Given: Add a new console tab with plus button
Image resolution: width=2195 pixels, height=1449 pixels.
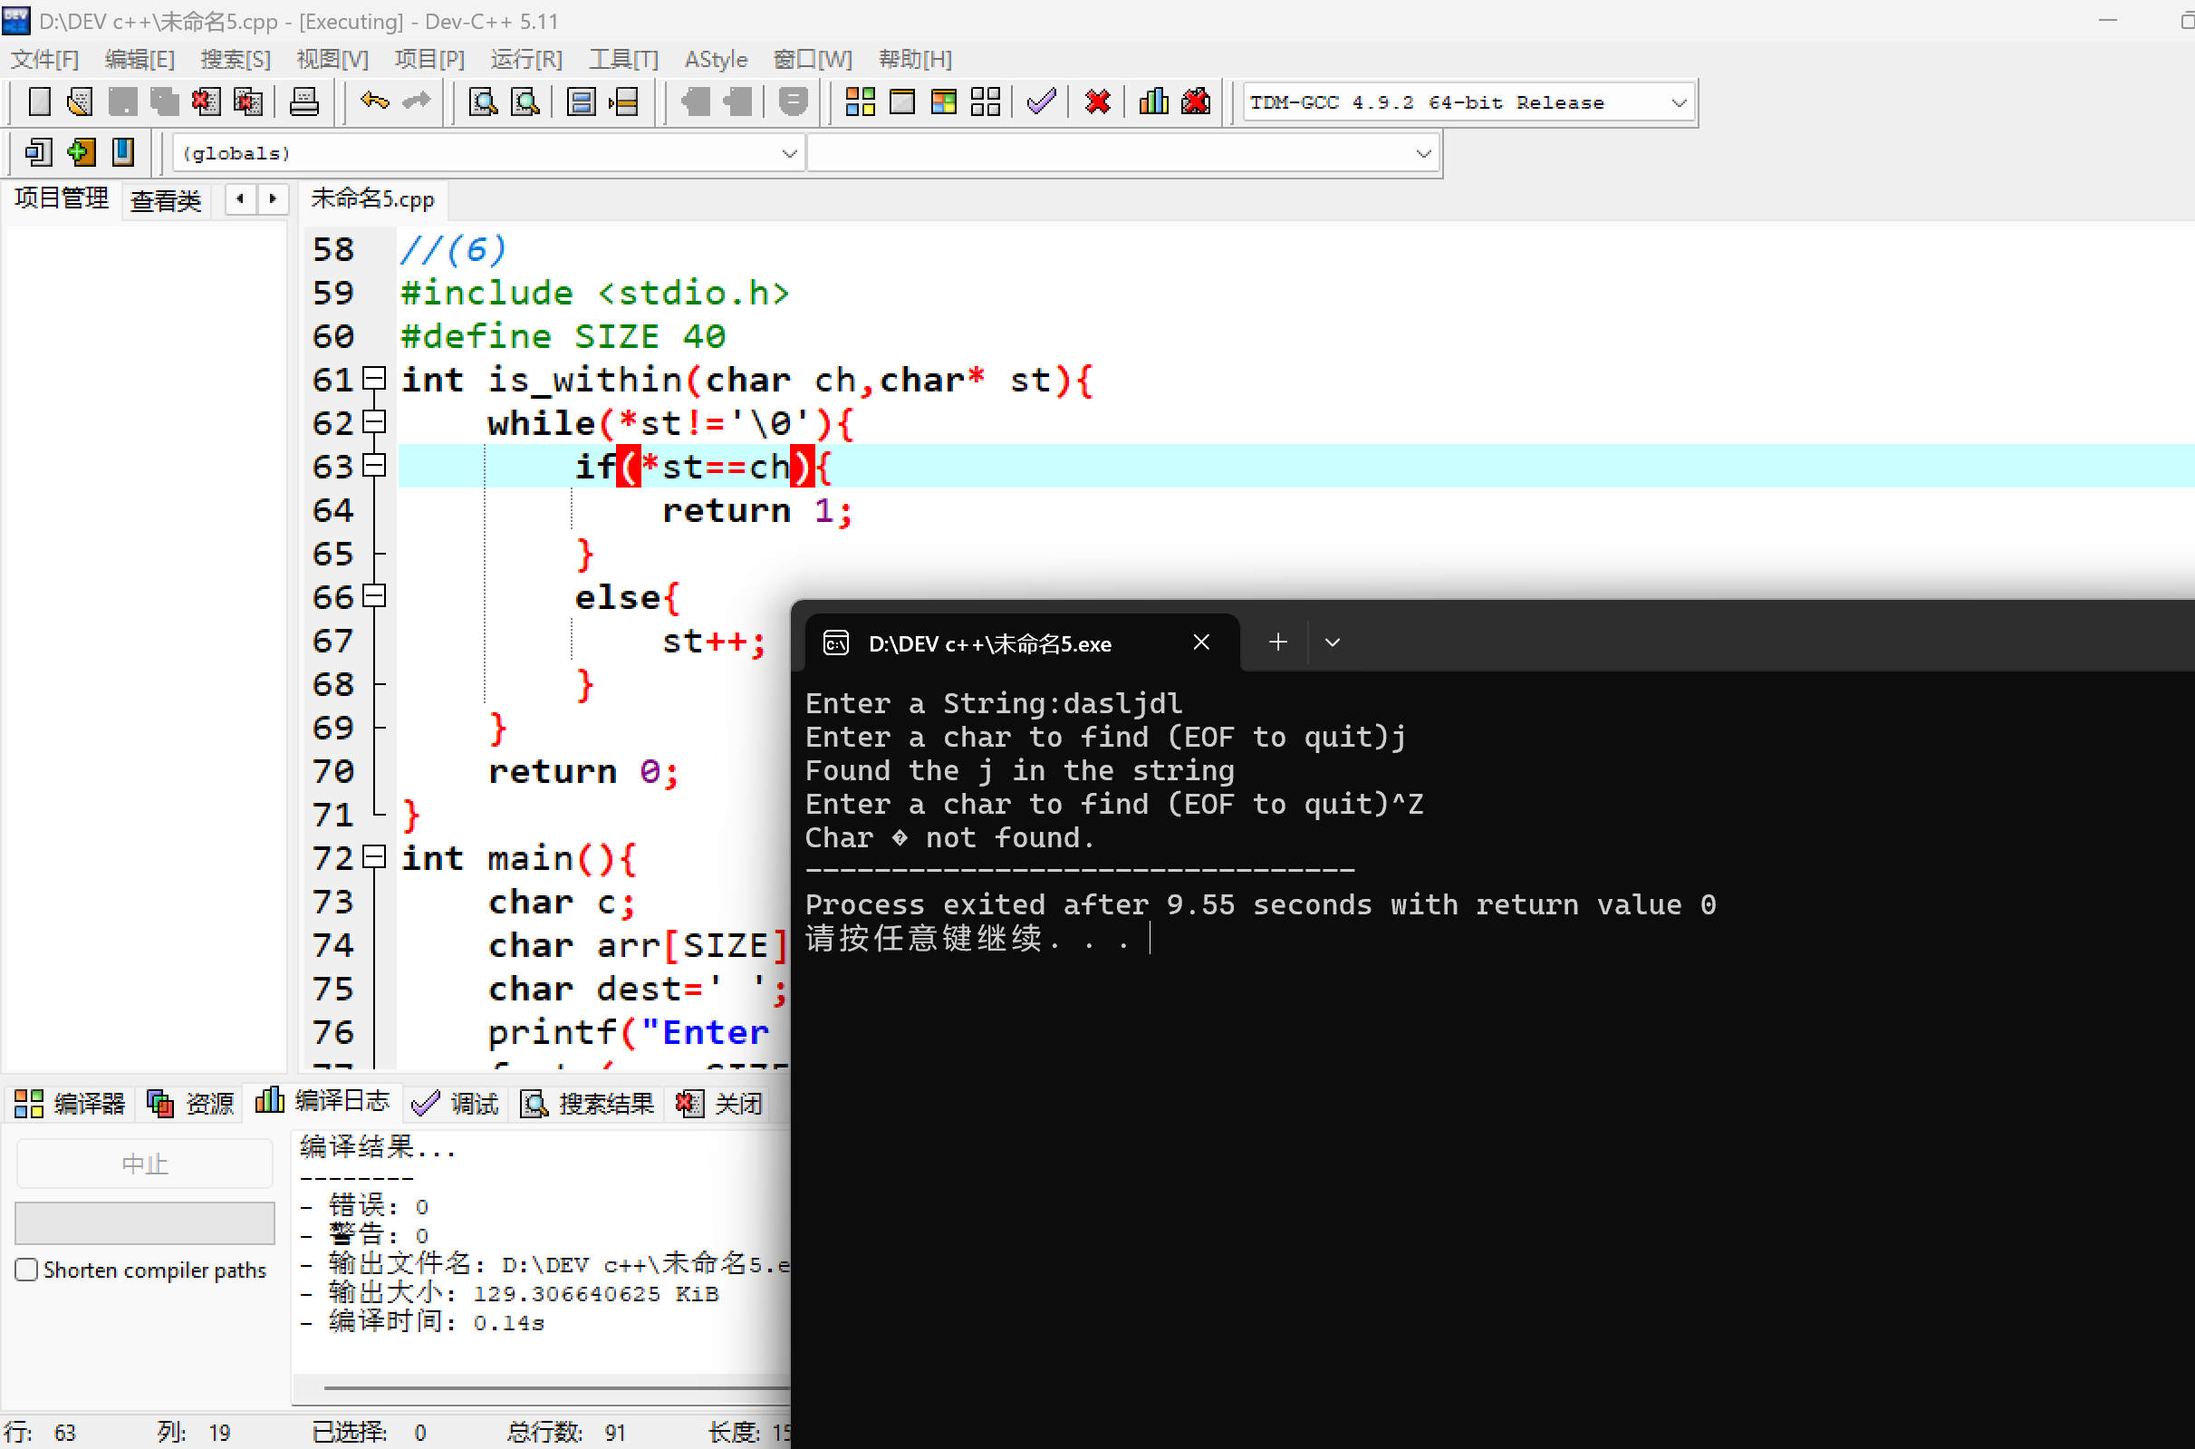Looking at the screenshot, I should click(x=1277, y=642).
